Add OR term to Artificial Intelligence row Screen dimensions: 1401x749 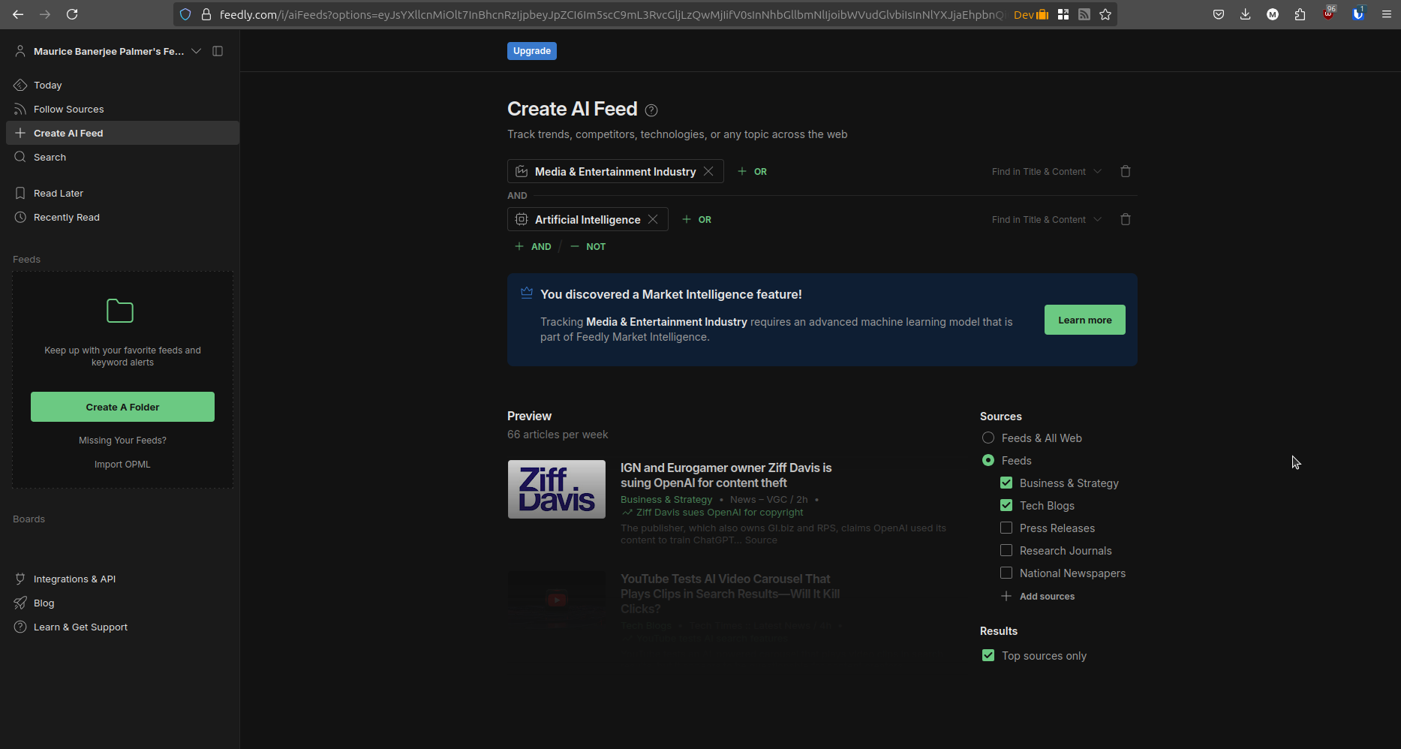pyautogui.click(x=696, y=220)
